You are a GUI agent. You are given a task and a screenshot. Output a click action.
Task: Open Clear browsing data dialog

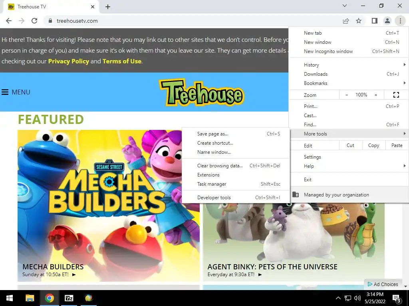coord(236,166)
